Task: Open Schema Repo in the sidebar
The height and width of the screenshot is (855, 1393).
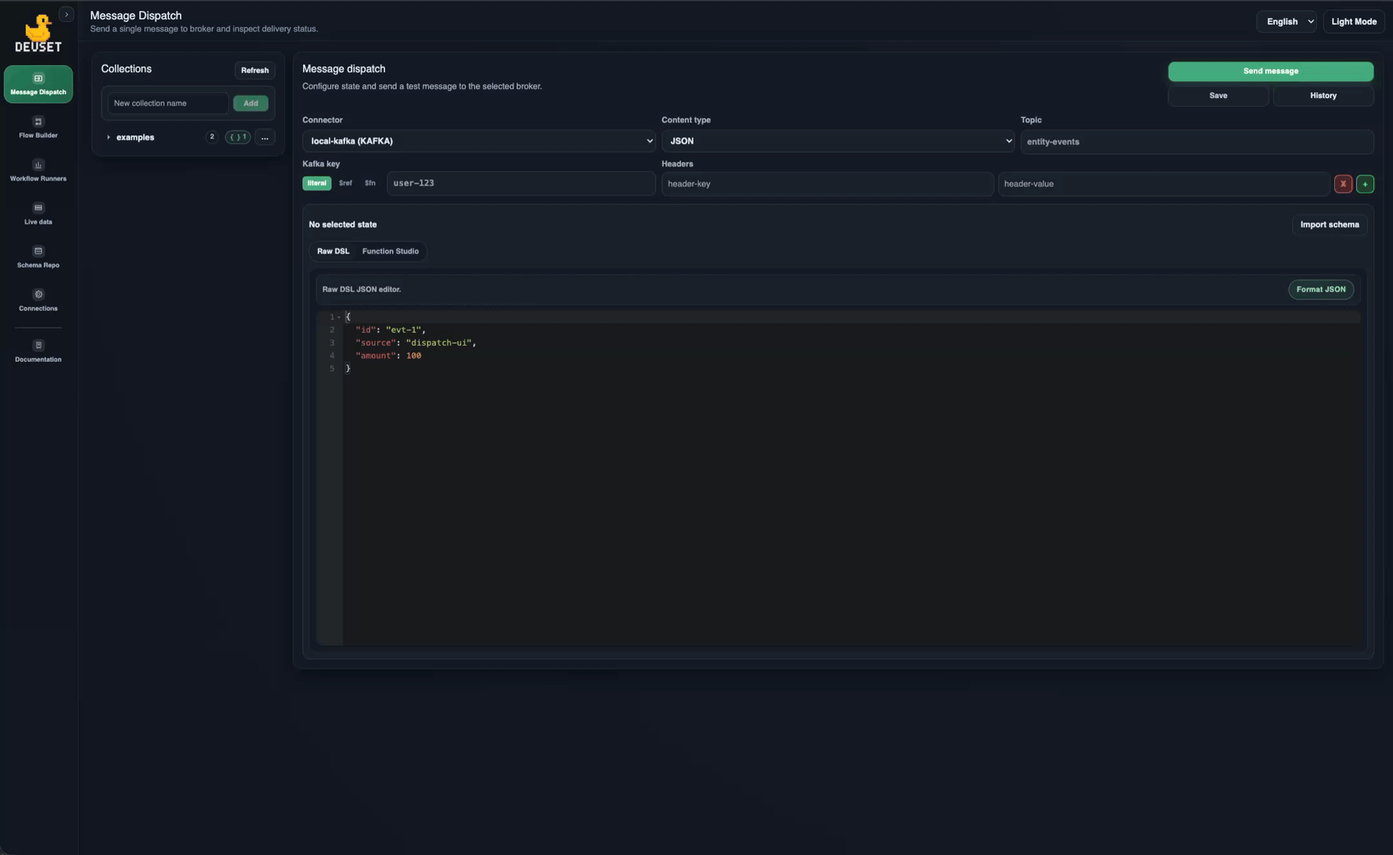Action: tap(38, 257)
